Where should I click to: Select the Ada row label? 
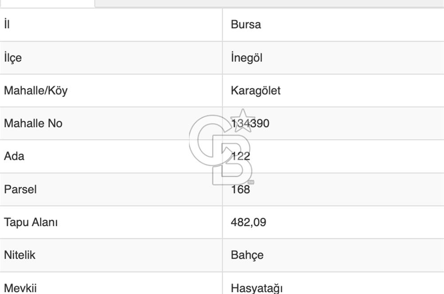(x=13, y=156)
